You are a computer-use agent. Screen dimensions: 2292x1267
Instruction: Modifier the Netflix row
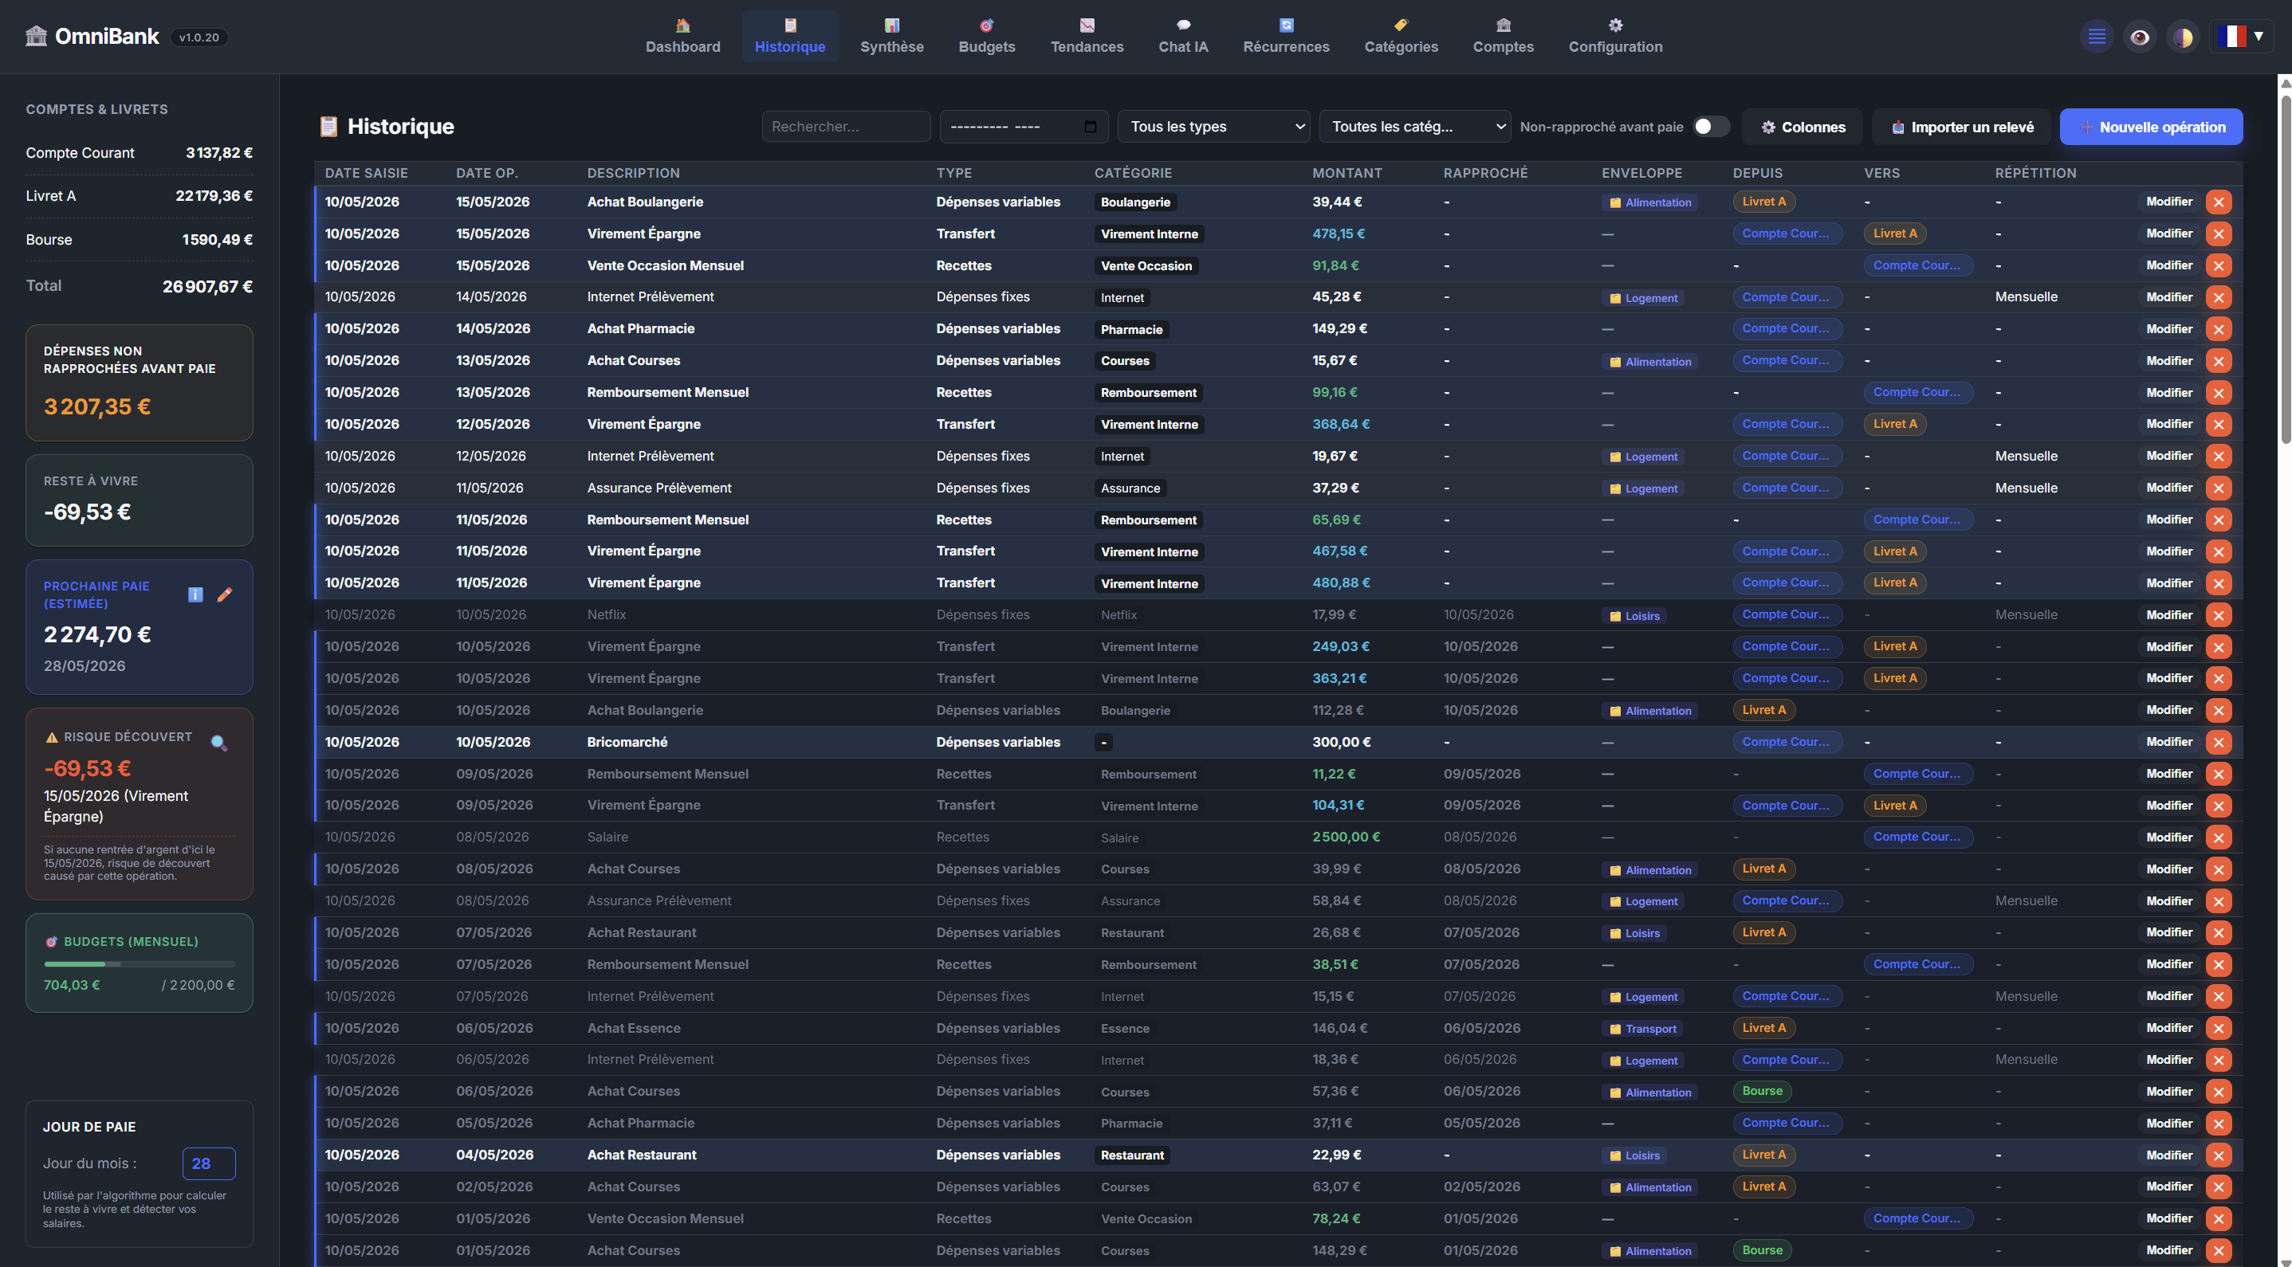2168,614
